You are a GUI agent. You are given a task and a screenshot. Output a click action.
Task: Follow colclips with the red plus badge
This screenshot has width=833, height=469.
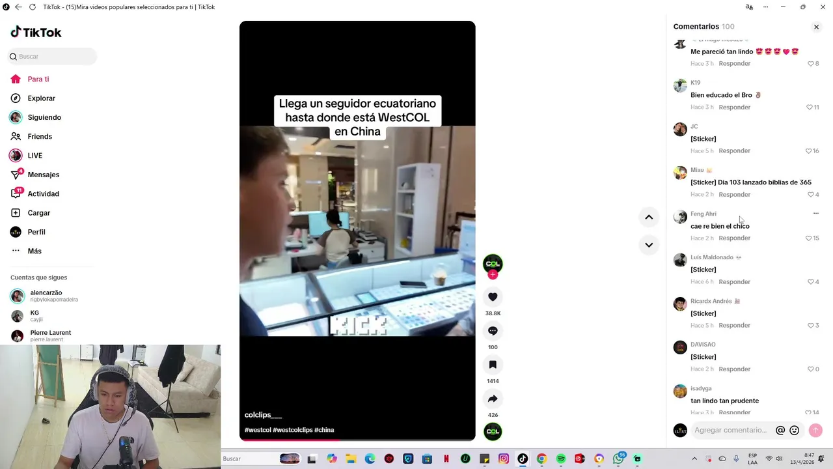(493, 275)
